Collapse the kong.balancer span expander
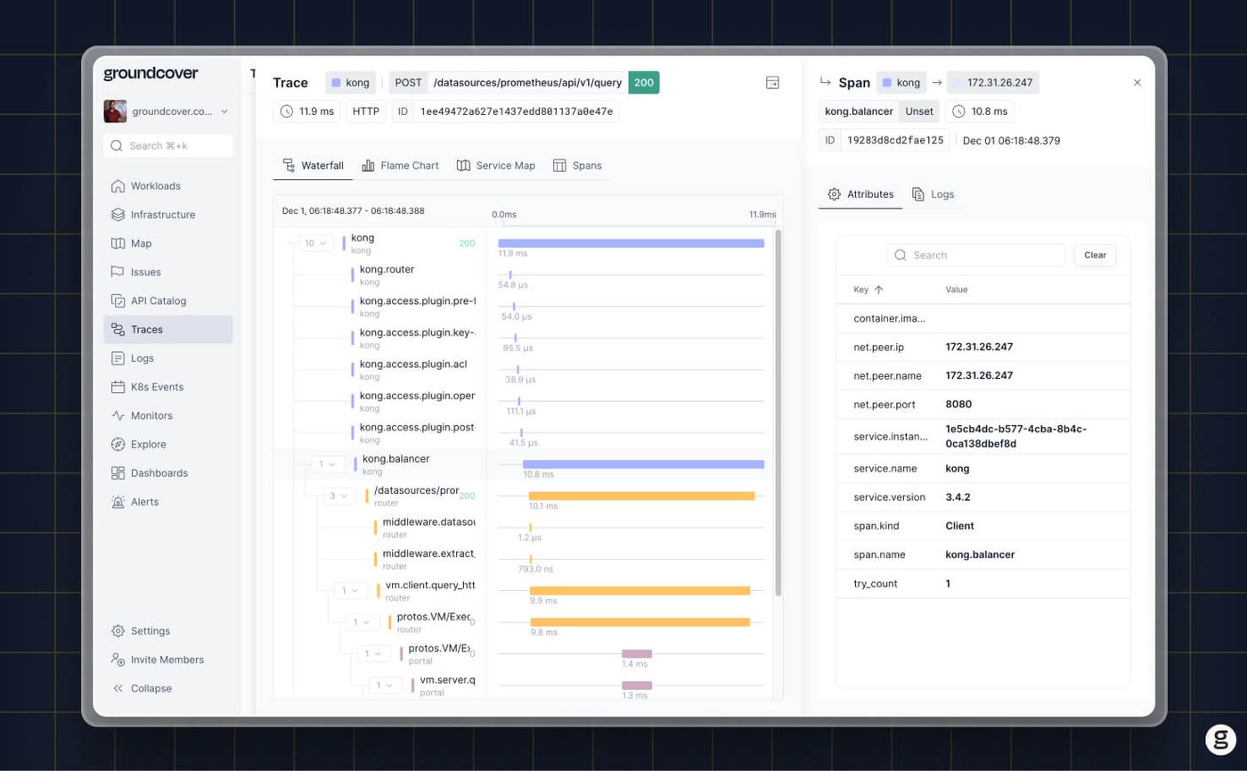 point(328,463)
